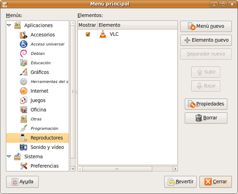Click the Internet globe icon
This screenshot has height=194, width=238.
24,91
